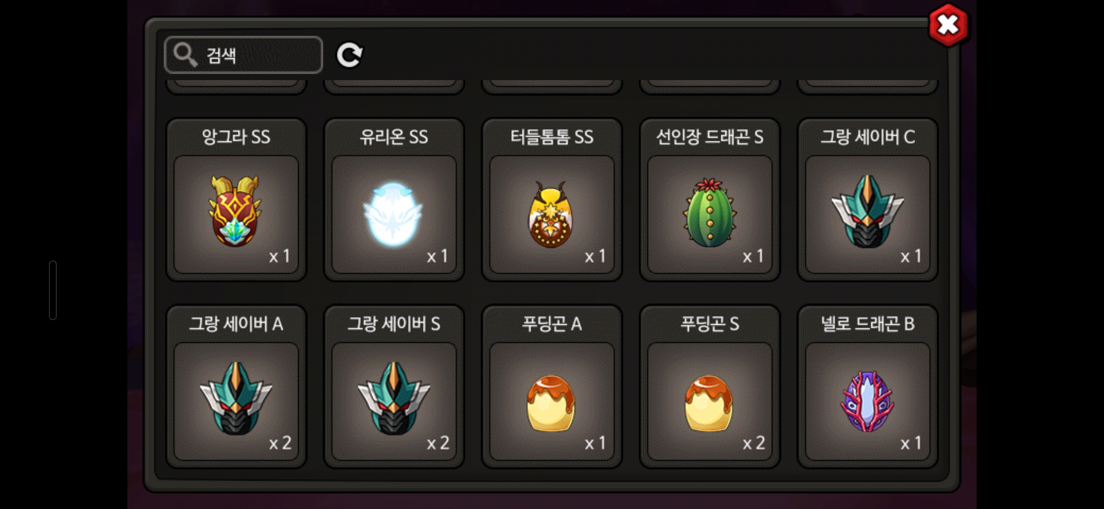Click the refresh arrow icon
The width and height of the screenshot is (1104, 509).
tap(350, 55)
